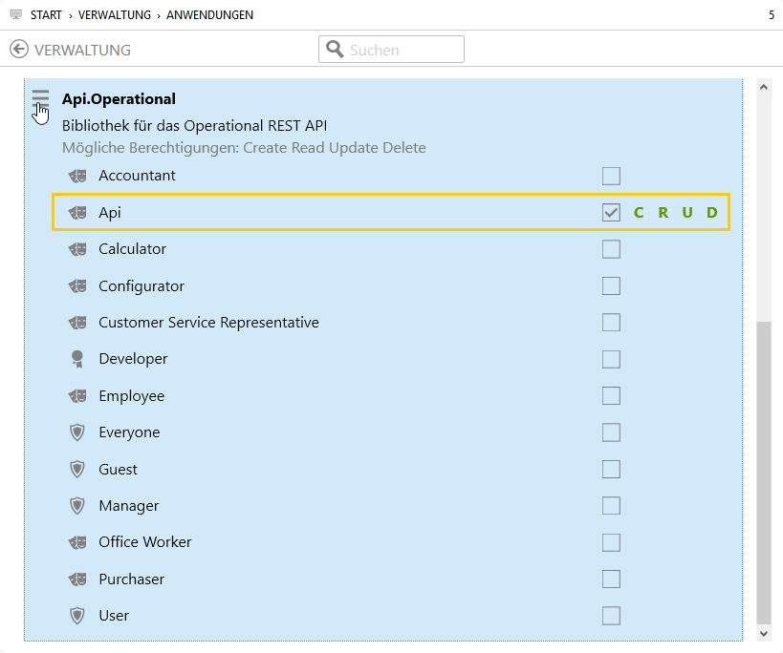Click the back arrow next to VERWALTUNG
The image size is (783, 653).
point(19,50)
